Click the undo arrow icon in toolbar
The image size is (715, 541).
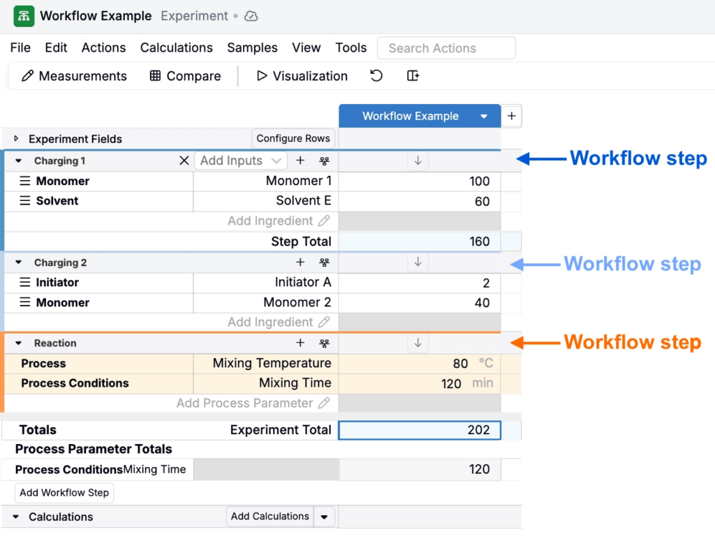point(376,75)
